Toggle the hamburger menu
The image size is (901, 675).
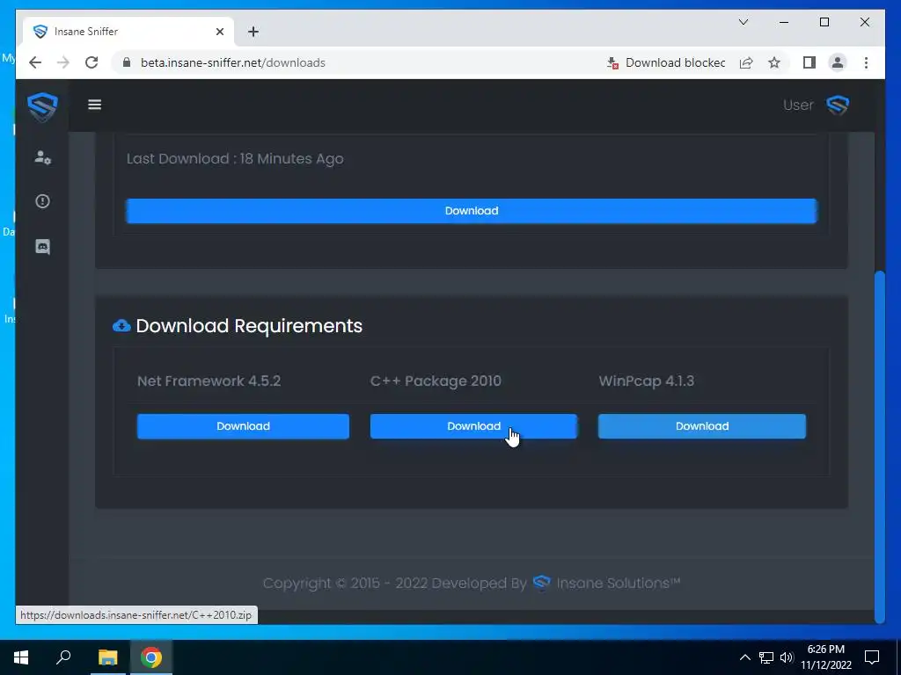(x=95, y=105)
